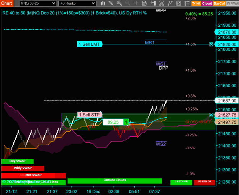Viewport: 239px width, 195px height.
Task: Click the -0.25% percent level label
Action: coord(191,135)
